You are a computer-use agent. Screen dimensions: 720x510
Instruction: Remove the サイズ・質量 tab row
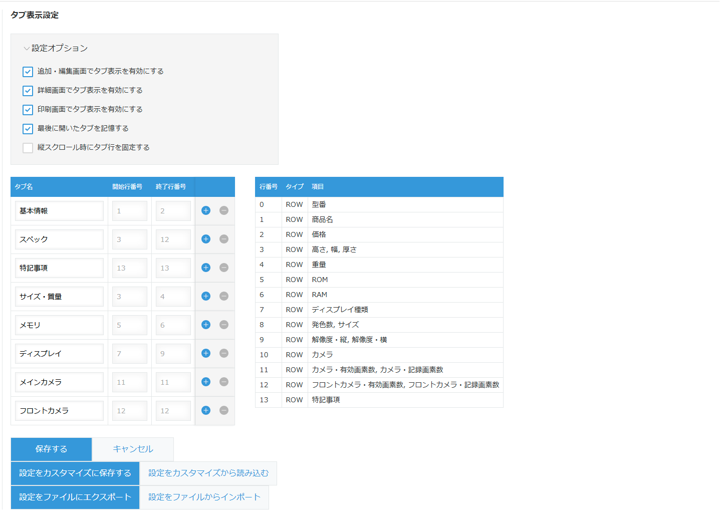point(224,296)
